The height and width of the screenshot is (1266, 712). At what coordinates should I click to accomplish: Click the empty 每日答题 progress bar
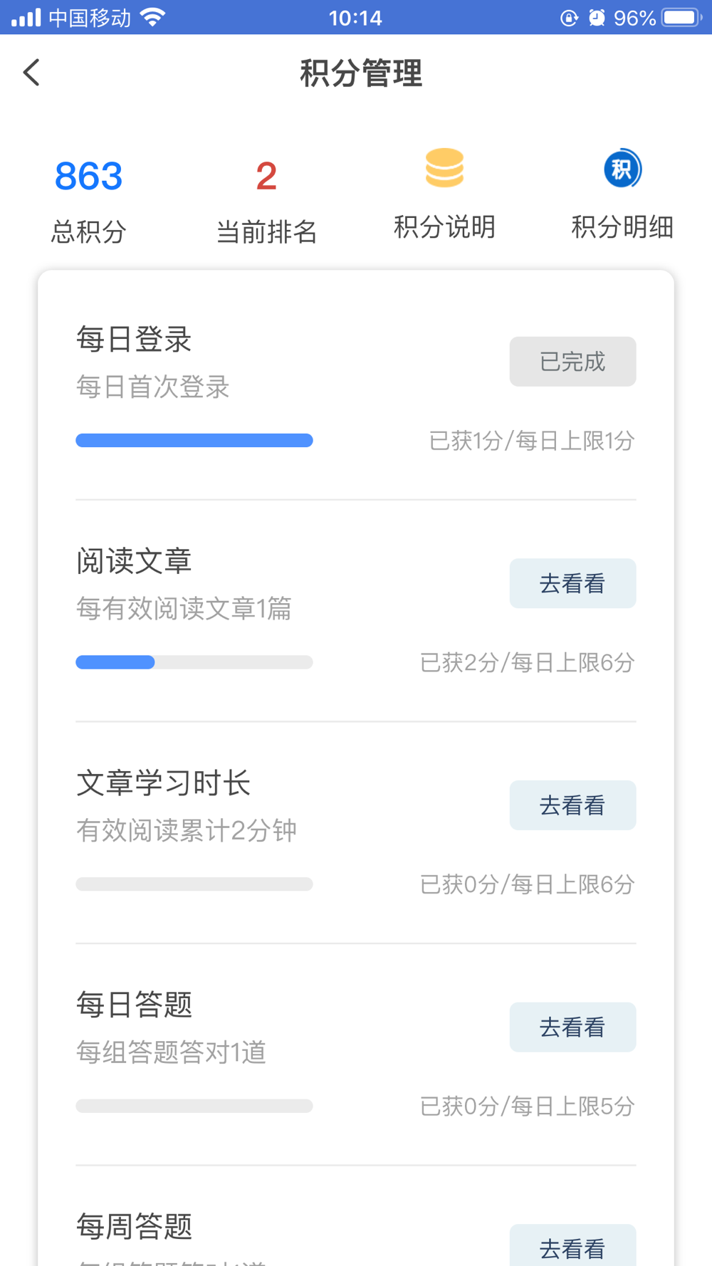coord(194,1106)
